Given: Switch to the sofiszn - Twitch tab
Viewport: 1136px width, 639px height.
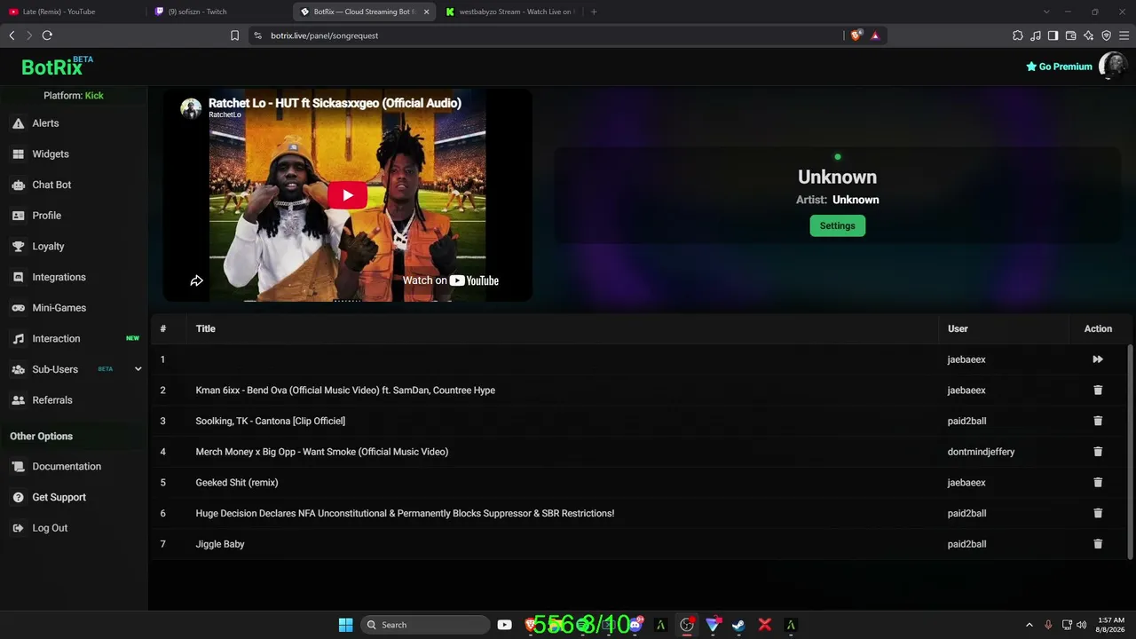Looking at the screenshot, I should (219, 12).
